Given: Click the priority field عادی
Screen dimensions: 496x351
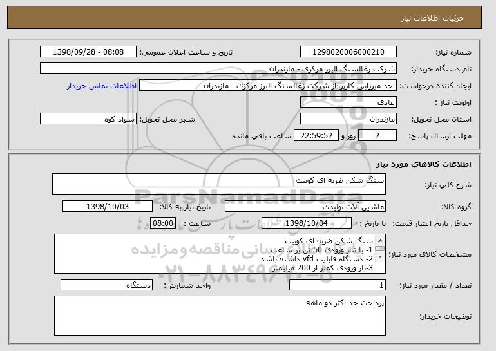Looking at the screenshot, I should (x=348, y=102).
